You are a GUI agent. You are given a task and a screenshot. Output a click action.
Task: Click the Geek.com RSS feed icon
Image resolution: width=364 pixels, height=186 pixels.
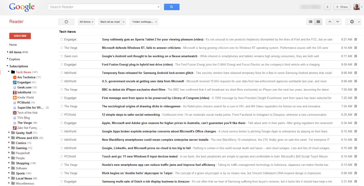click(x=15, y=88)
